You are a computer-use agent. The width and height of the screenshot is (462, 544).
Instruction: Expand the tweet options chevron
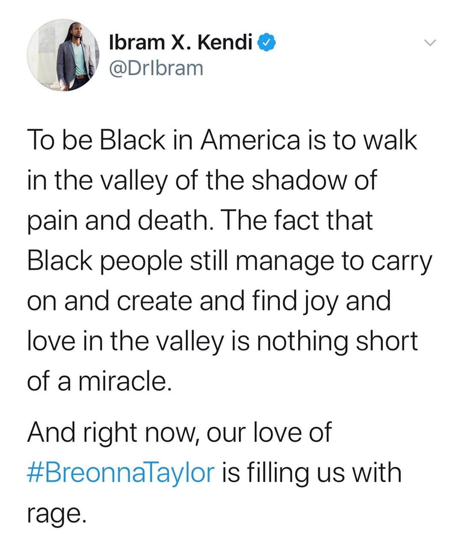429,43
